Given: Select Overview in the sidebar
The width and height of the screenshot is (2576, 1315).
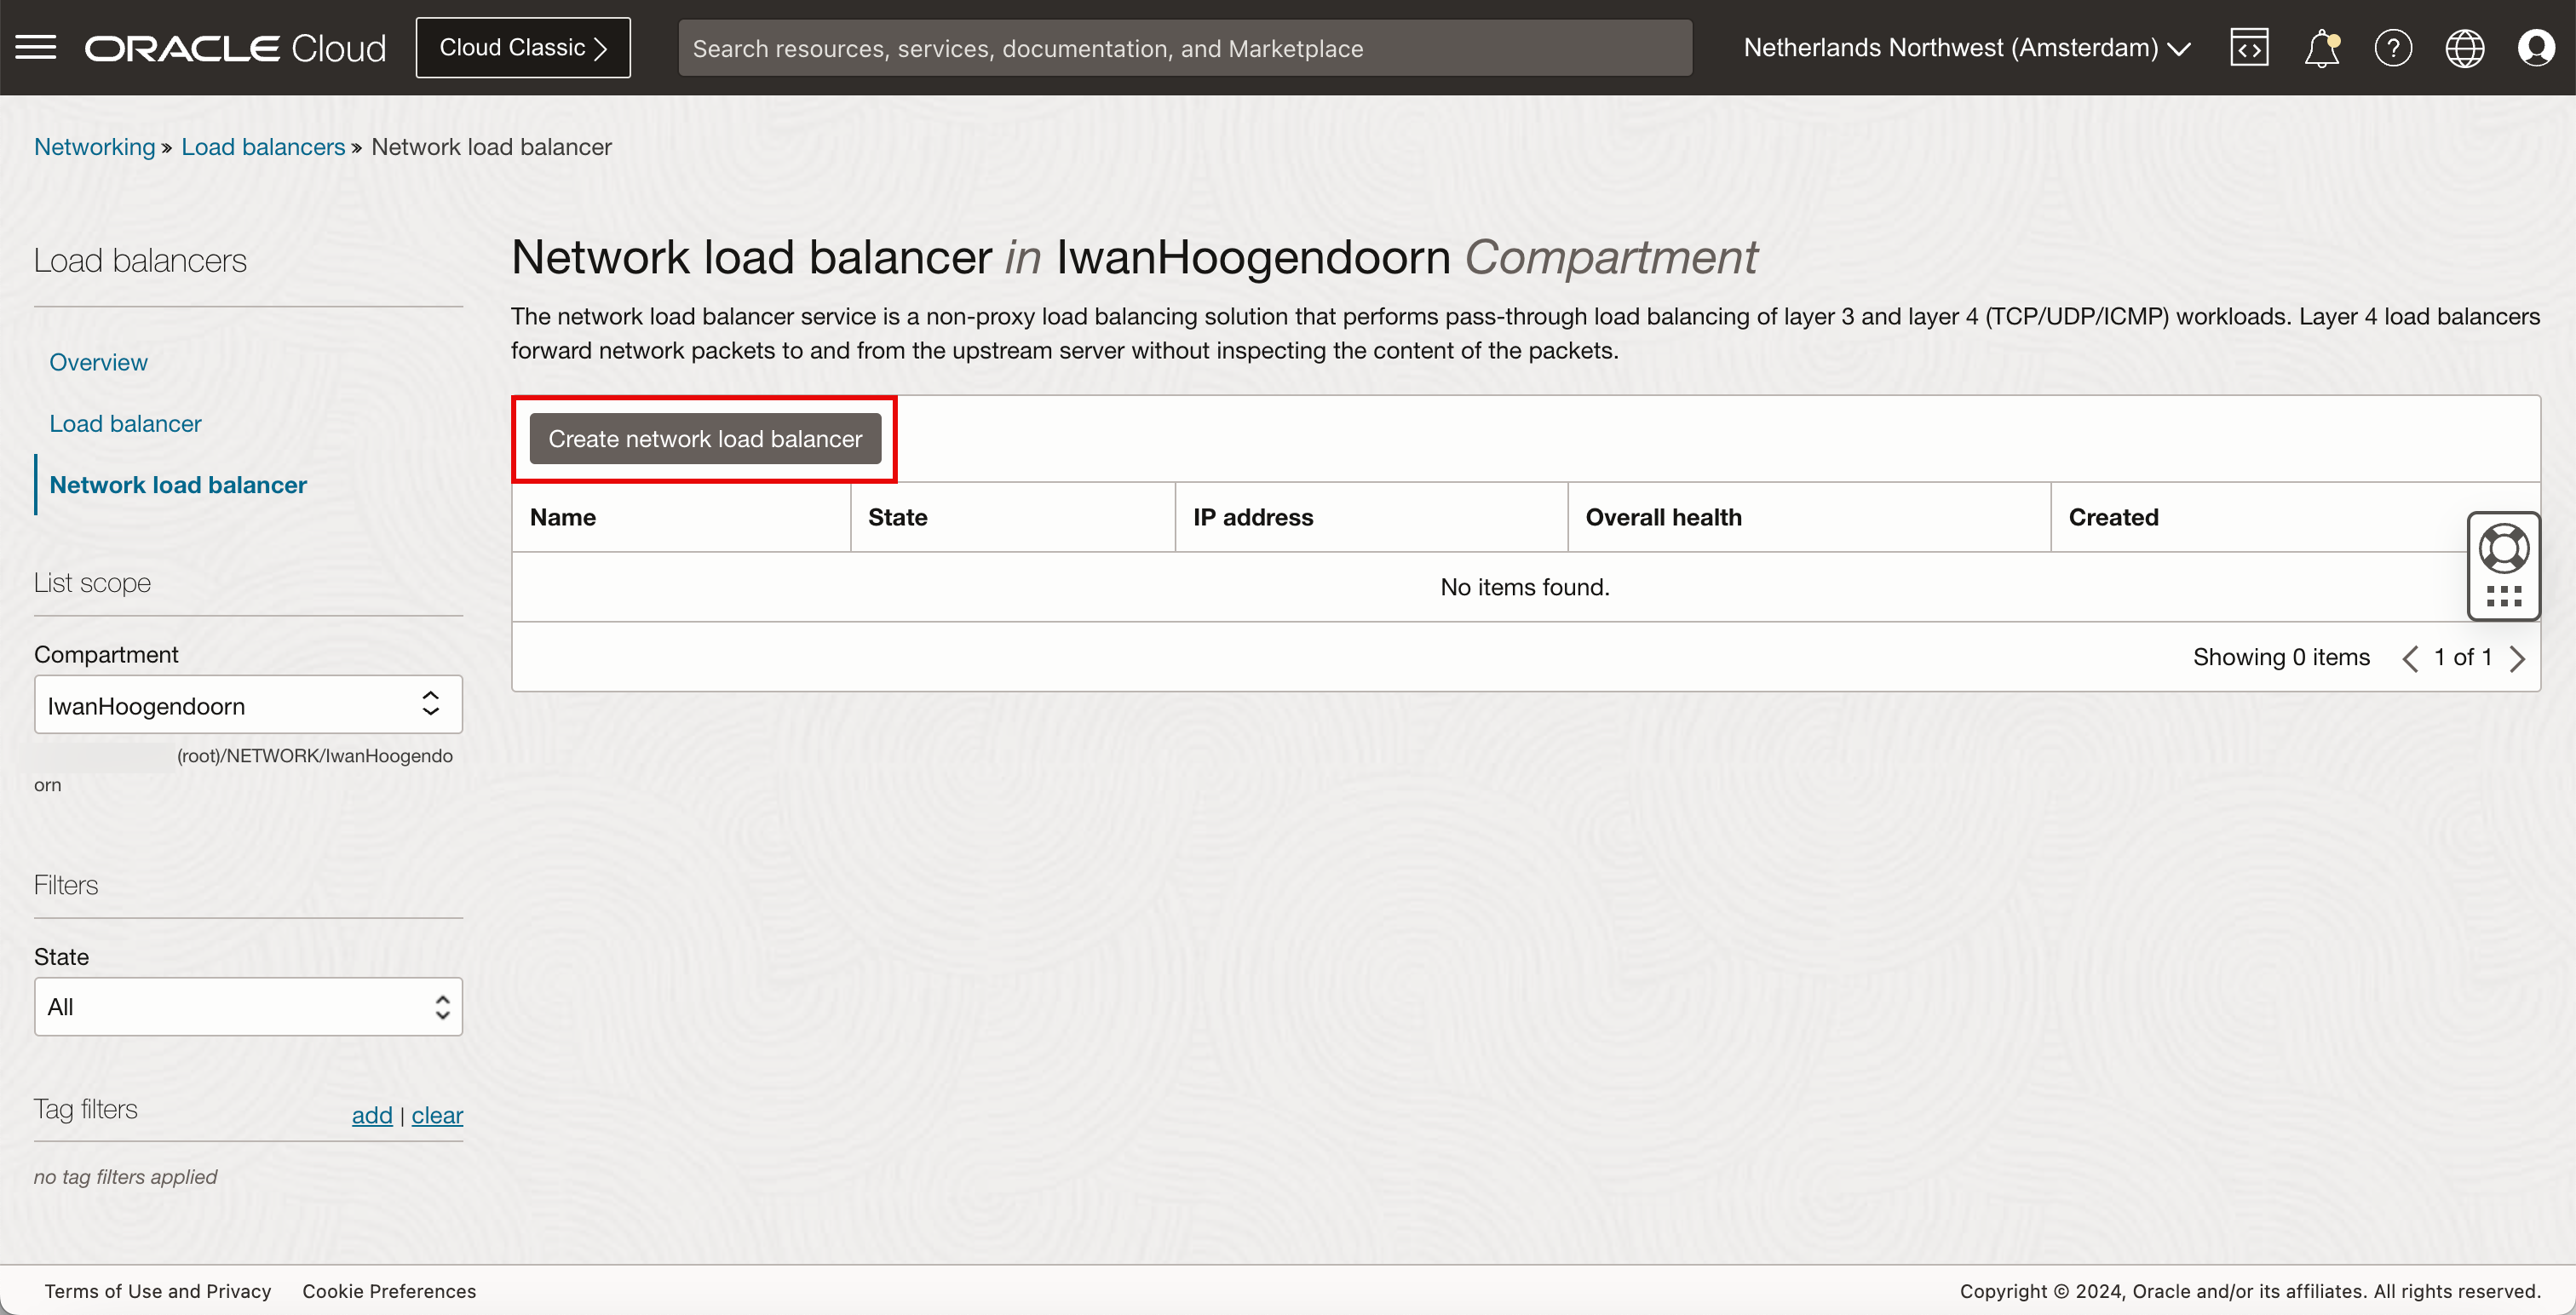Looking at the screenshot, I should (98, 362).
